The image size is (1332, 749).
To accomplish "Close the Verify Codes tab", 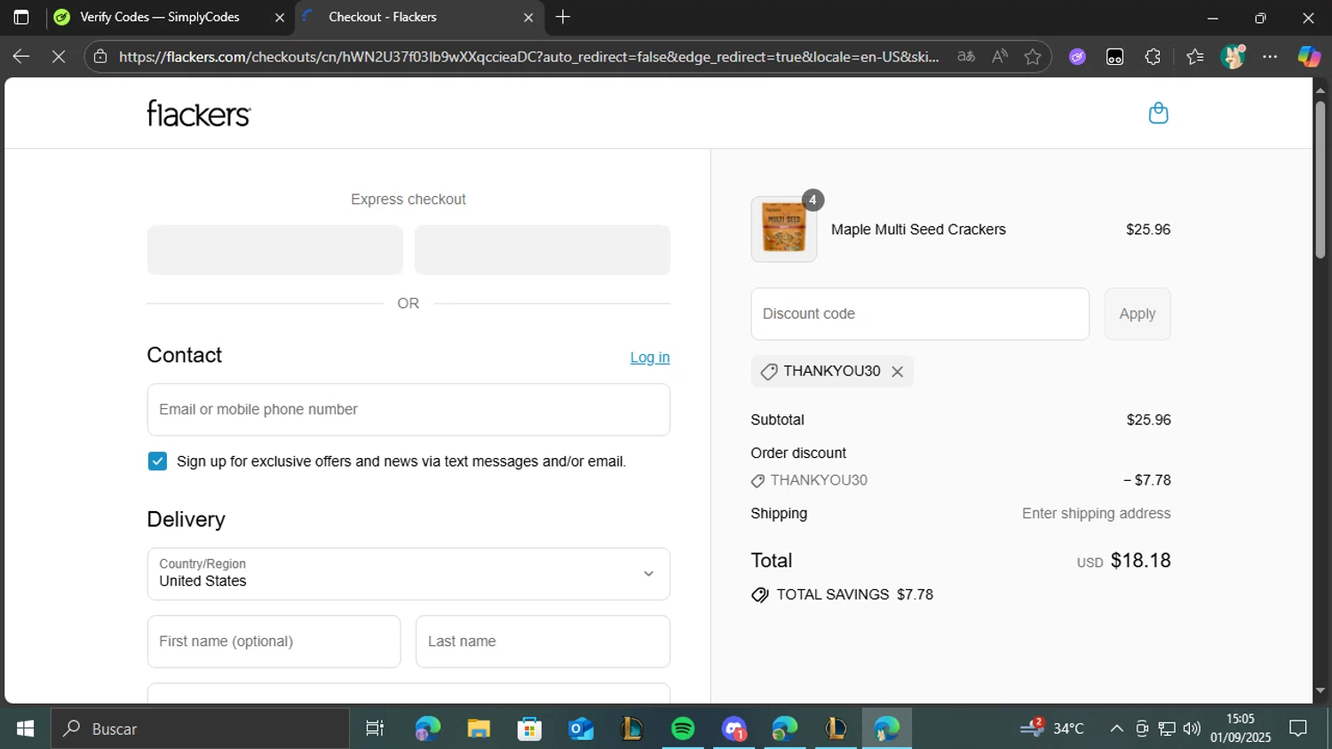I will [279, 17].
